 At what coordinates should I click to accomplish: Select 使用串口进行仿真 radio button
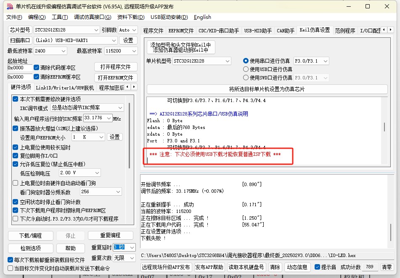(x=246, y=61)
